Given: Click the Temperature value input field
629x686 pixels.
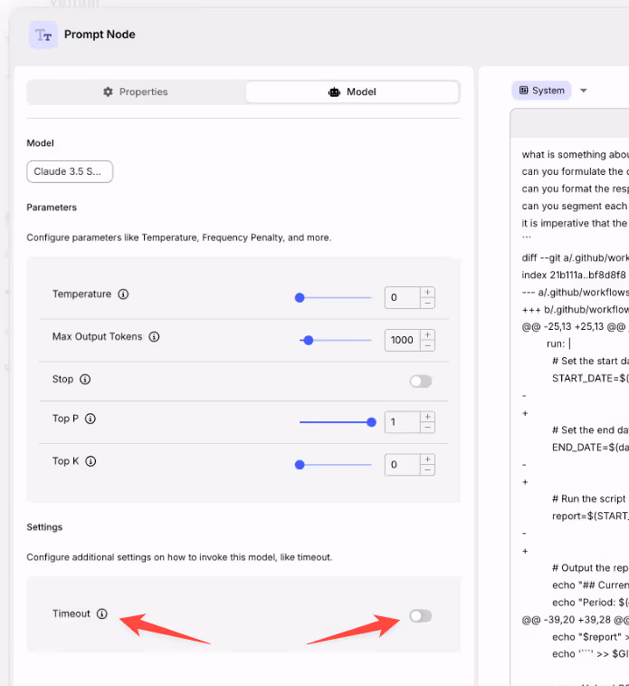Looking at the screenshot, I should (403, 297).
